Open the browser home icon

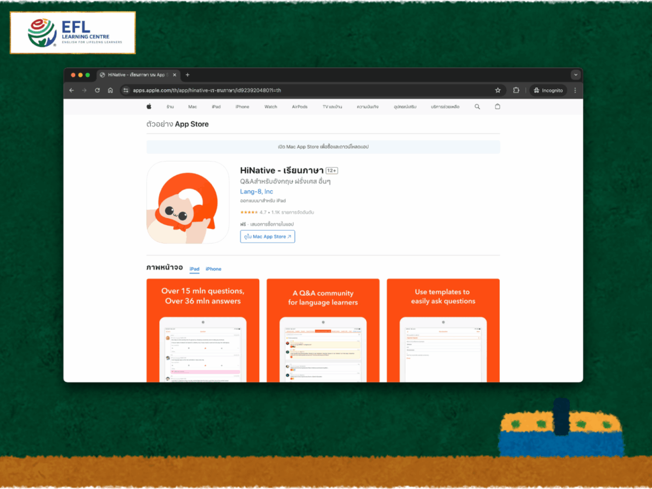pos(110,90)
